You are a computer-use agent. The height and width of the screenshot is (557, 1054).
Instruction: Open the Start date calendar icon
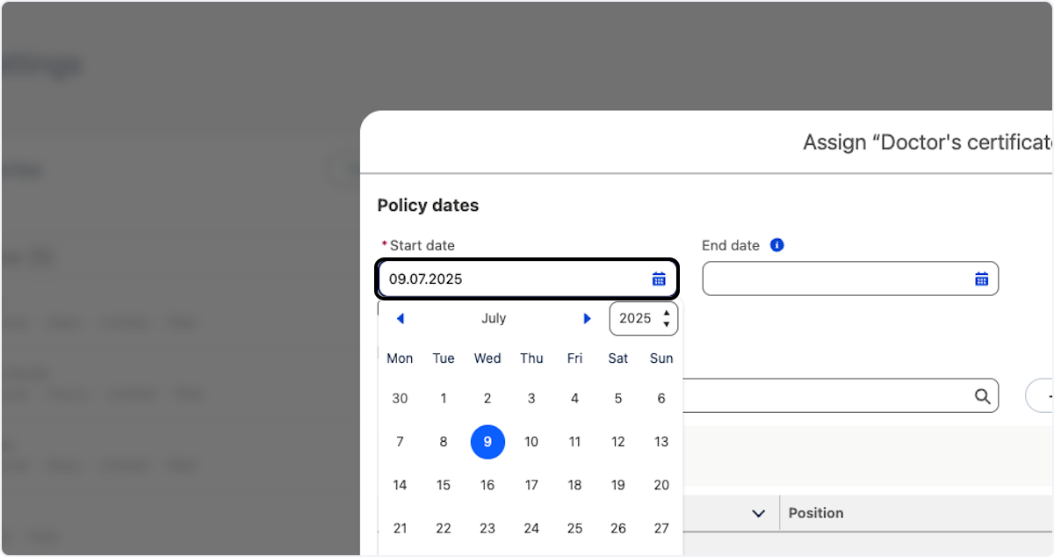coord(659,279)
